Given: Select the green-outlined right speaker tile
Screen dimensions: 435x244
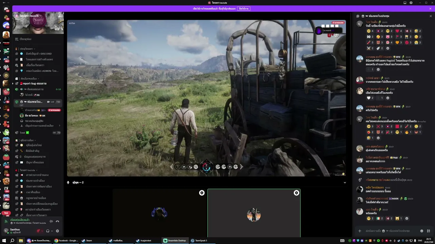Looking at the screenshot, I should 254,213.
